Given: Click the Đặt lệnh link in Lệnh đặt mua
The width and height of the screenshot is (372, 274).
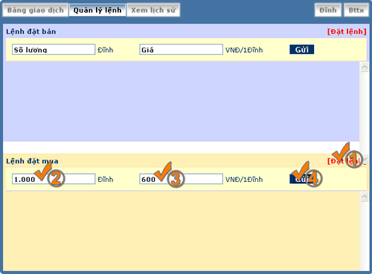Looking at the screenshot, I should [x=347, y=161].
